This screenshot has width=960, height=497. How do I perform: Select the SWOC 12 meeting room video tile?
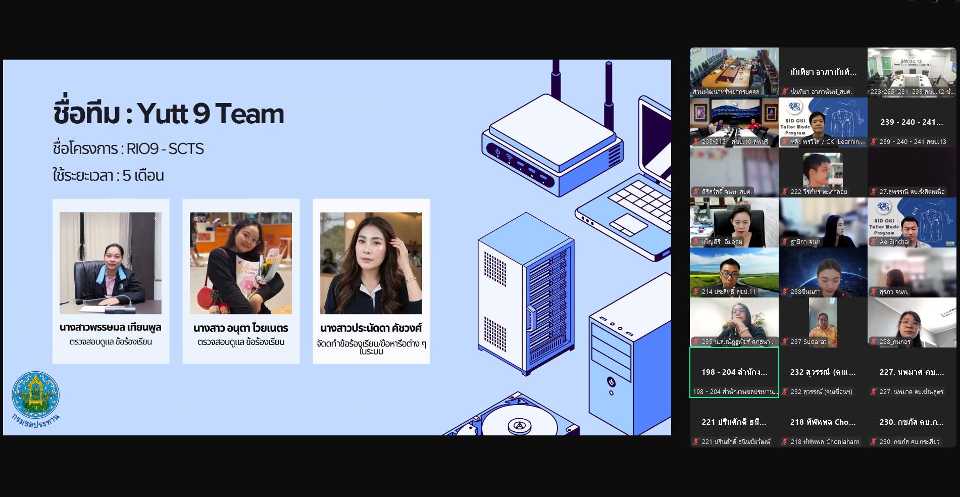[x=912, y=72]
